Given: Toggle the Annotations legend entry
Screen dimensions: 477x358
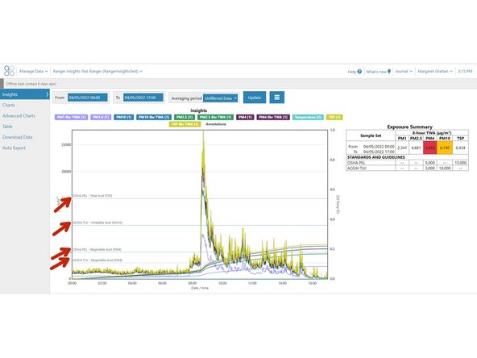Looking at the screenshot, I should point(216,124).
